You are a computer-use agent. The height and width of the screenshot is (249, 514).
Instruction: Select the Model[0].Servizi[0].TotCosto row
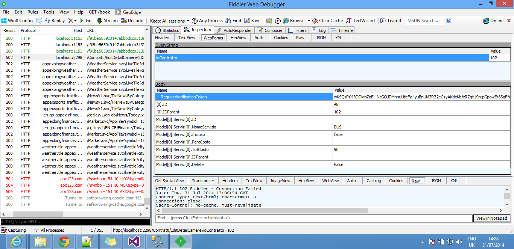click(x=333, y=149)
